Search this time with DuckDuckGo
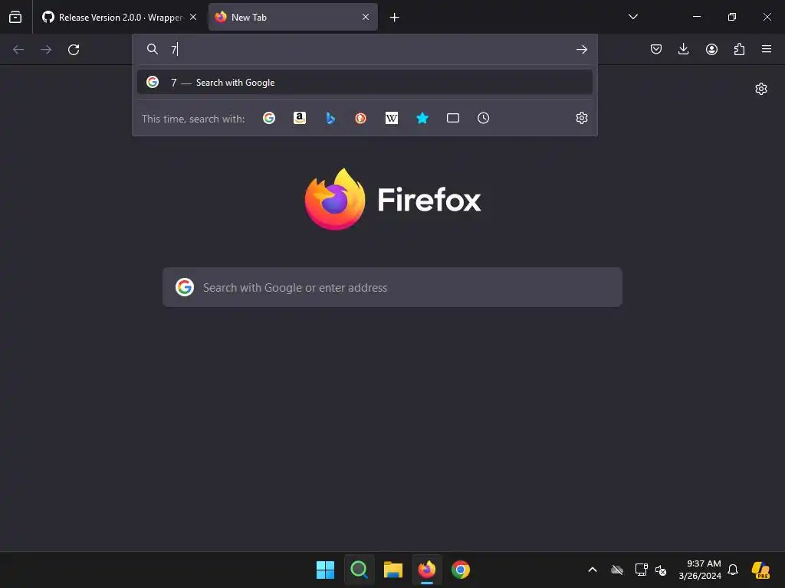The height and width of the screenshot is (588, 785). [x=360, y=118]
